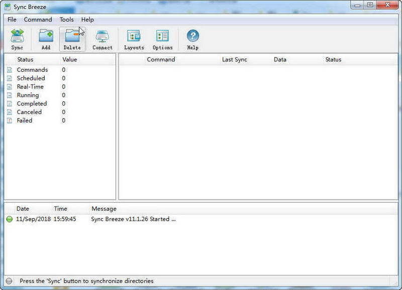Click the Failed row icon

point(10,120)
